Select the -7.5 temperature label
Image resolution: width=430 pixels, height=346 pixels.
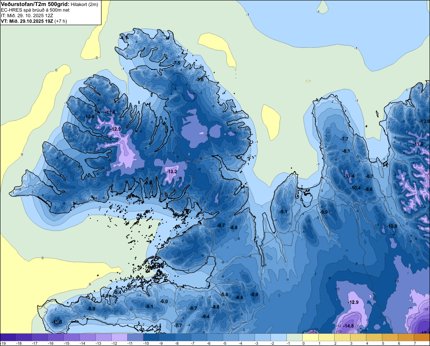177,63
